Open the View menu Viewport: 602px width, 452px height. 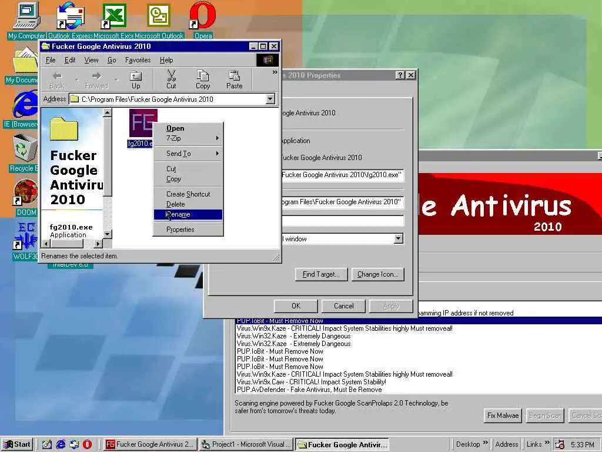(91, 60)
